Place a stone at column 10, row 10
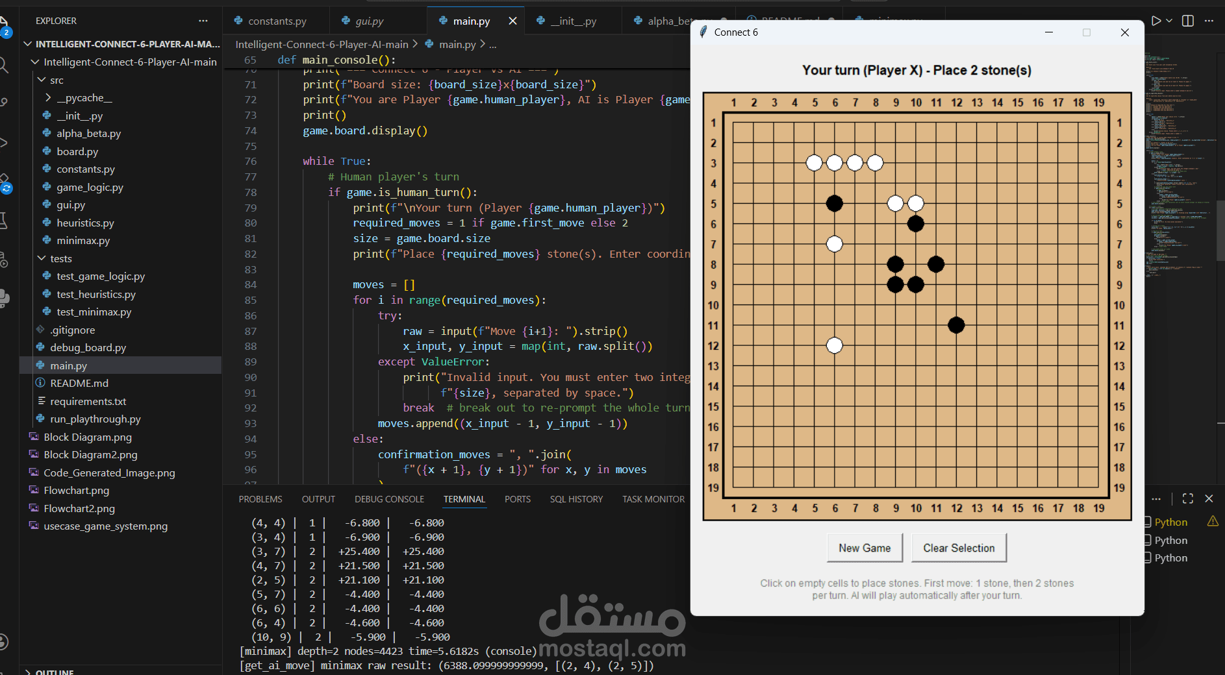Viewport: 1225px width, 675px height. 916,305
